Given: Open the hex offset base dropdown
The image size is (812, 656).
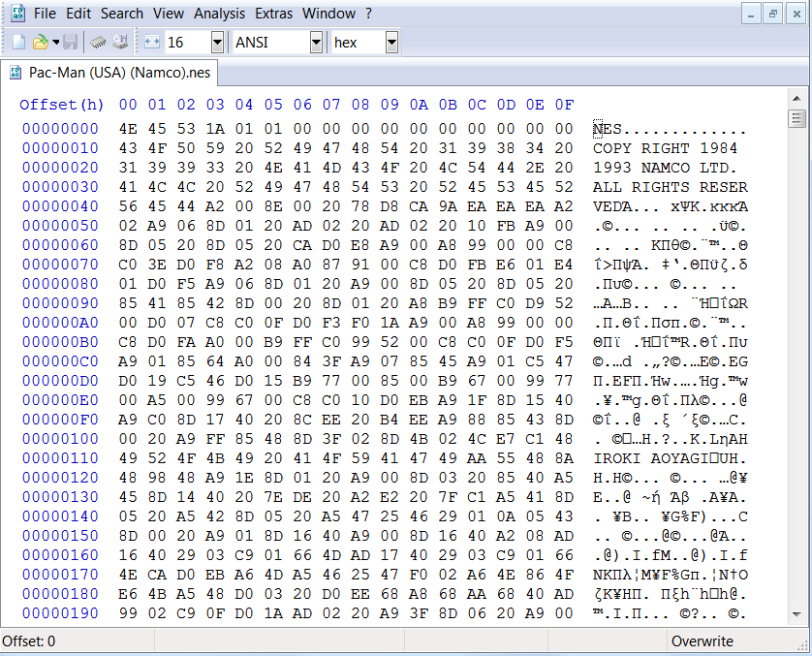Looking at the screenshot, I should (x=392, y=43).
